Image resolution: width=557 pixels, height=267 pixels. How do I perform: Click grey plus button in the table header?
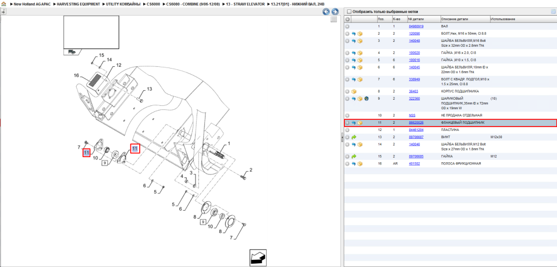(x=348, y=19)
